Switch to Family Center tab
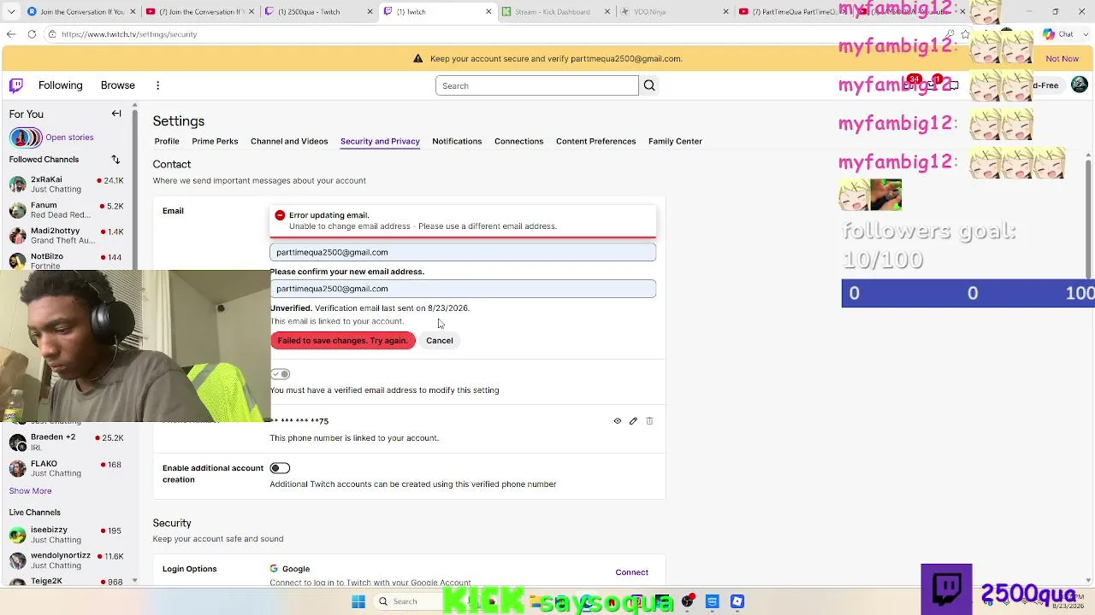 click(675, 141)
